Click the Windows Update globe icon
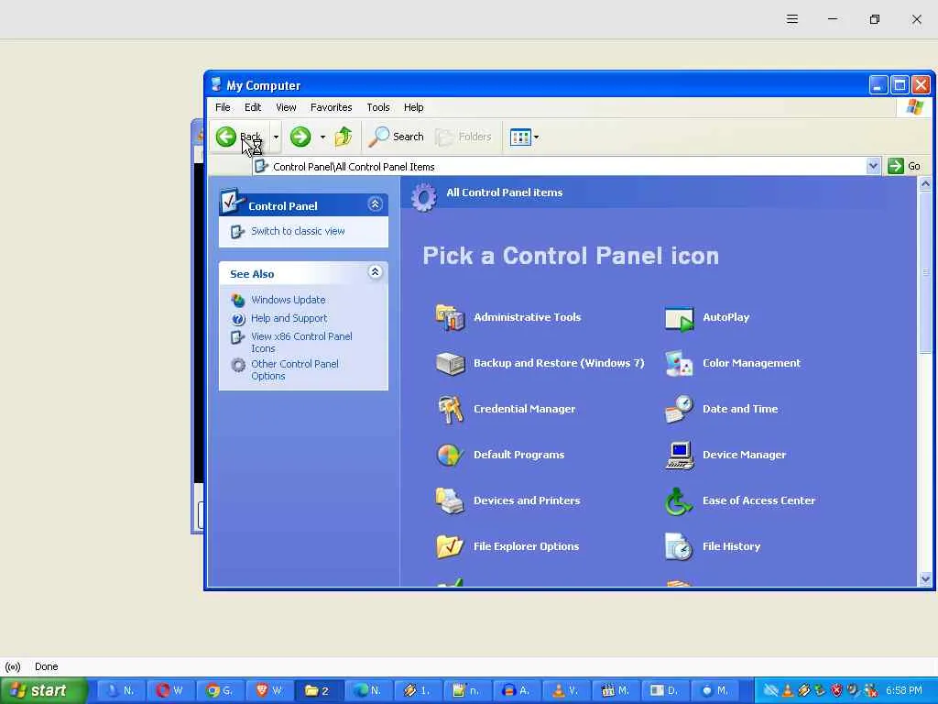 (238, 300)
